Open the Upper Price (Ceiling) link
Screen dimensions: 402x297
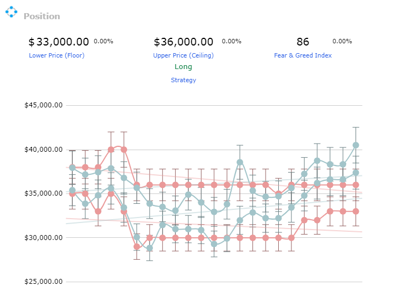coord(183,55)
